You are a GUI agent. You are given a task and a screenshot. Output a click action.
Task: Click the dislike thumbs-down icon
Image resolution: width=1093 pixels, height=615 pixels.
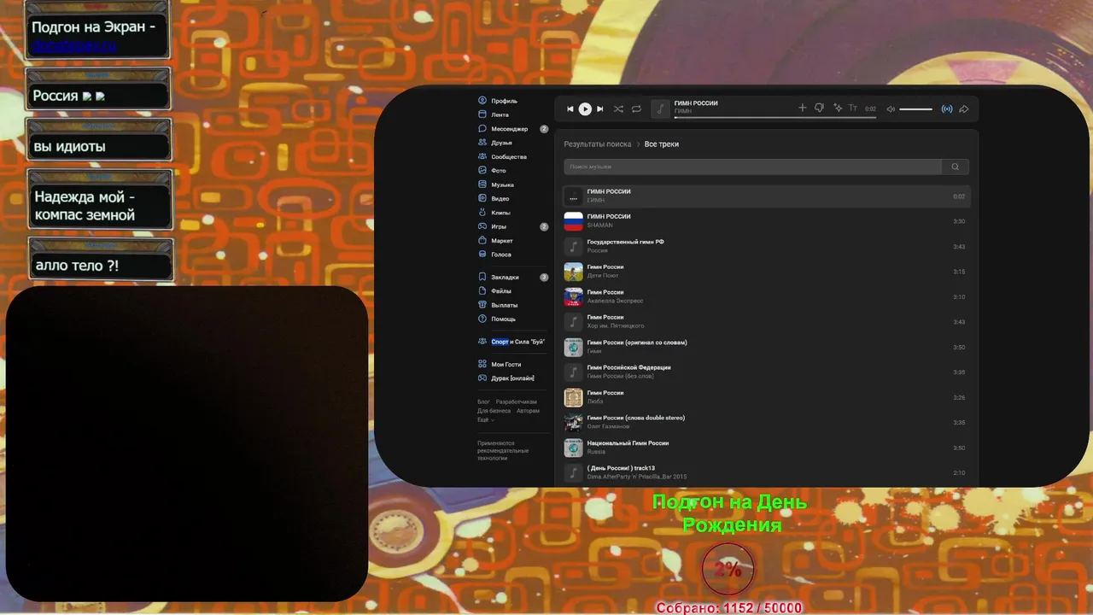pyautogui.click(x=819, y=108)
